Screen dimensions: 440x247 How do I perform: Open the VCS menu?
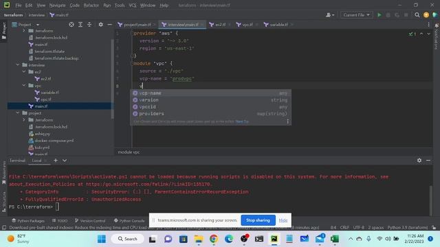pos(133,5)
